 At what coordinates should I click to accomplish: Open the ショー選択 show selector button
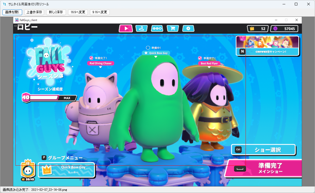coord(263,149)
